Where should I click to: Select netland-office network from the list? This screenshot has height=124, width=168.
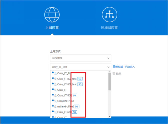(65, 106)
